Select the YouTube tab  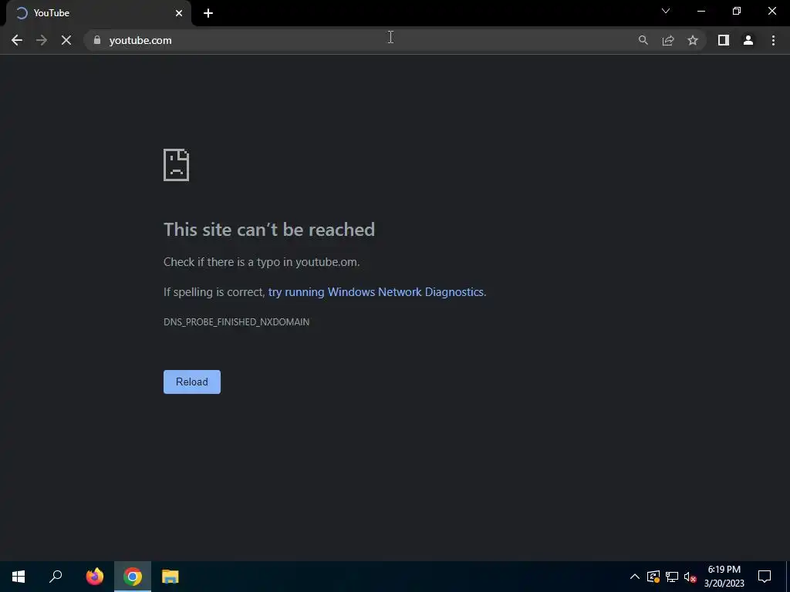tap(98, 13)
